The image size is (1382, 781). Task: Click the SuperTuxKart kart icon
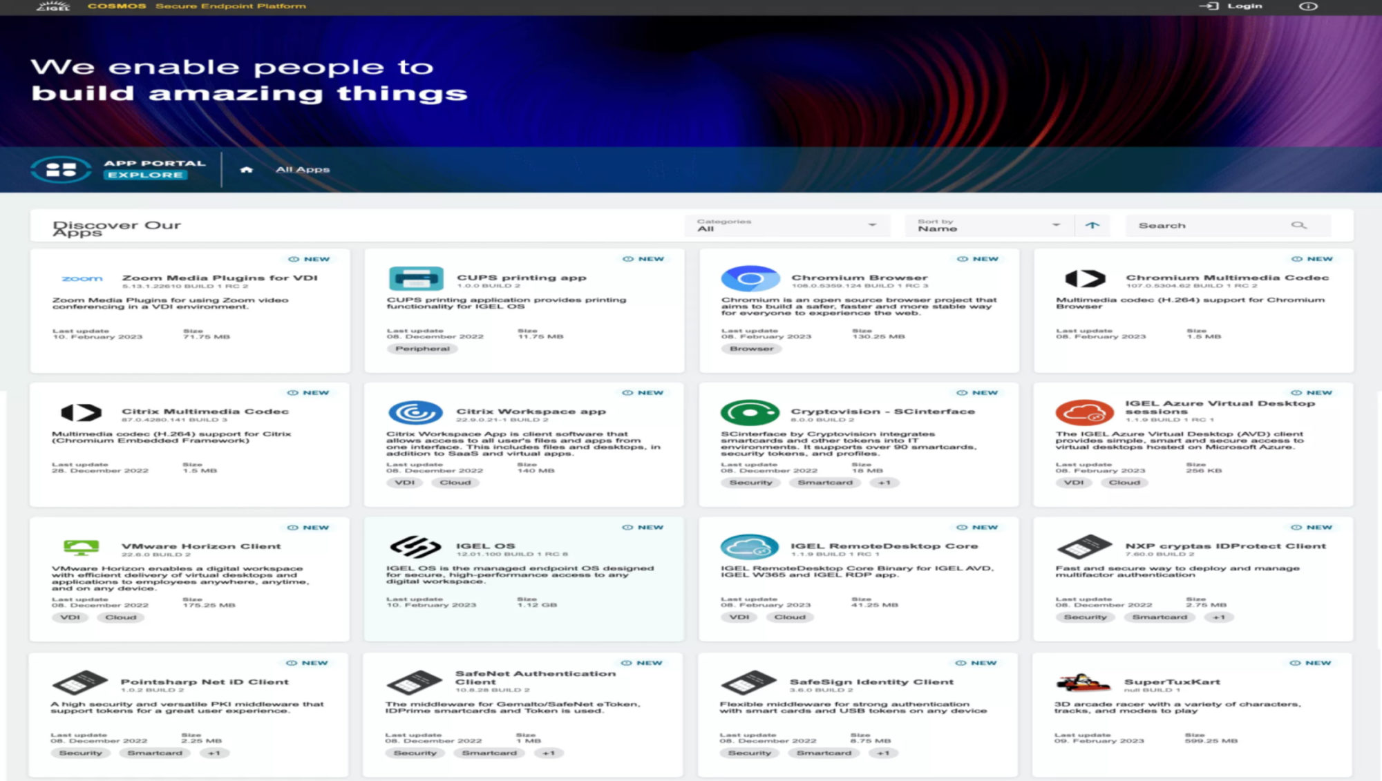click(1083, 684)
